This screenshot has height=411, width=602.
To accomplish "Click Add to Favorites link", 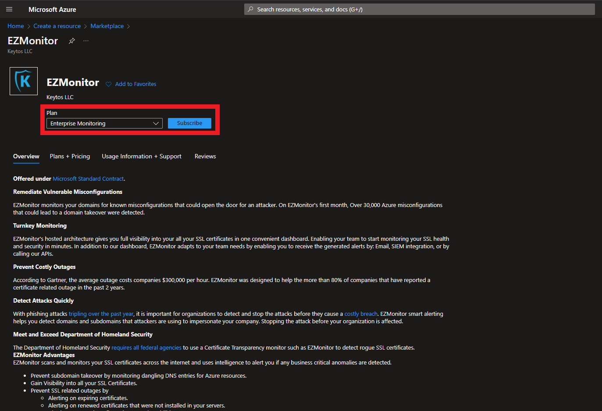I will click(x=135, y=84).
